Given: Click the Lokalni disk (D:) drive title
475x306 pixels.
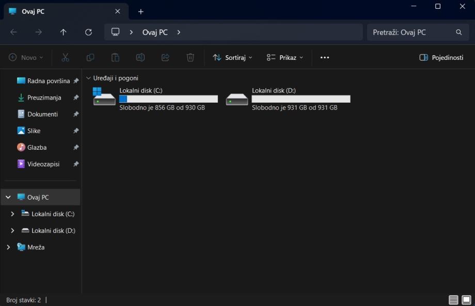Looking at the screenshot, I should [x=274, y=90].
